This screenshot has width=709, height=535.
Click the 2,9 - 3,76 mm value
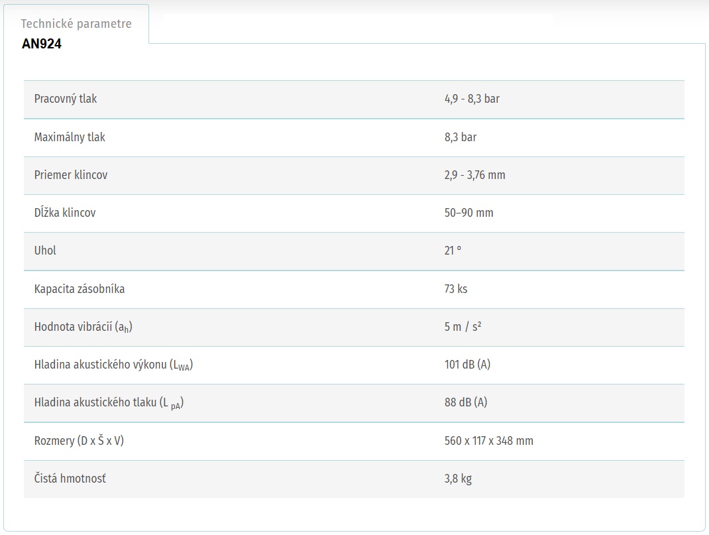point(475,175)
